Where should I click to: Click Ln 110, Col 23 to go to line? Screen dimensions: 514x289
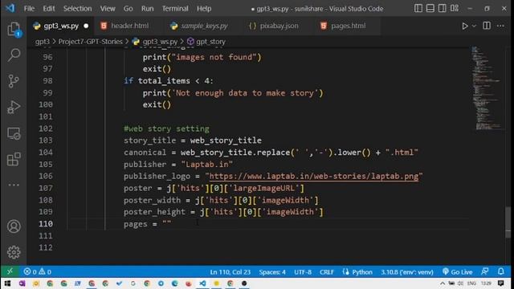pos(230,272)
